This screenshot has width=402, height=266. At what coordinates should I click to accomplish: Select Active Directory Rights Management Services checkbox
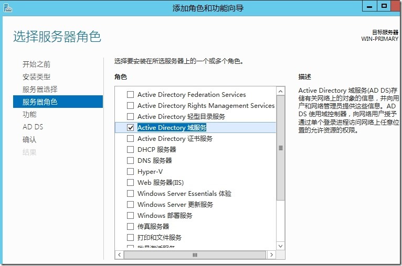[131, 106]
